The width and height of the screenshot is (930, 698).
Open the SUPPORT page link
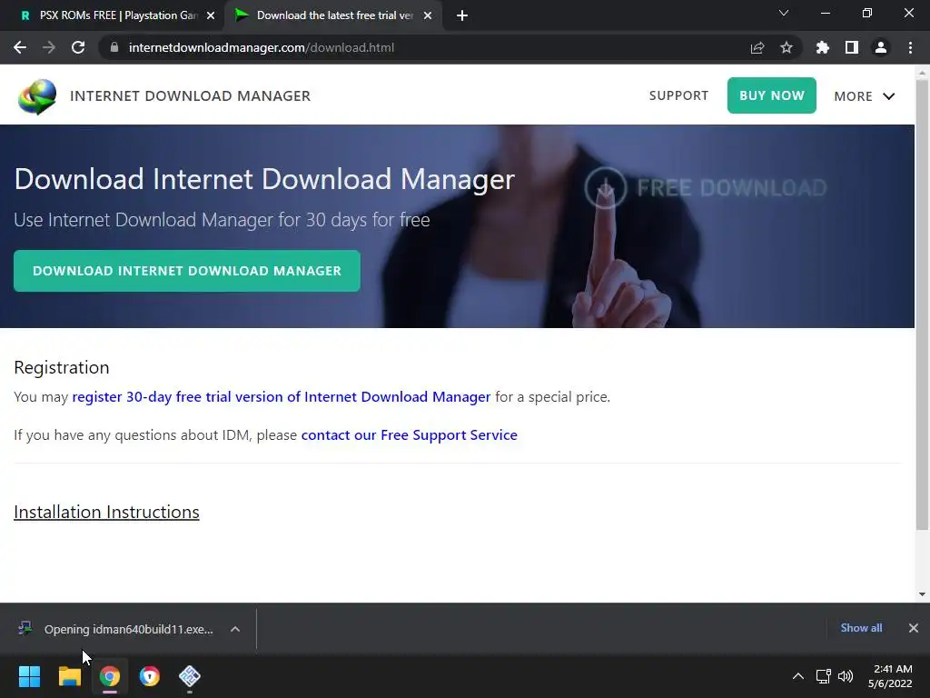[x=678, y=95]
